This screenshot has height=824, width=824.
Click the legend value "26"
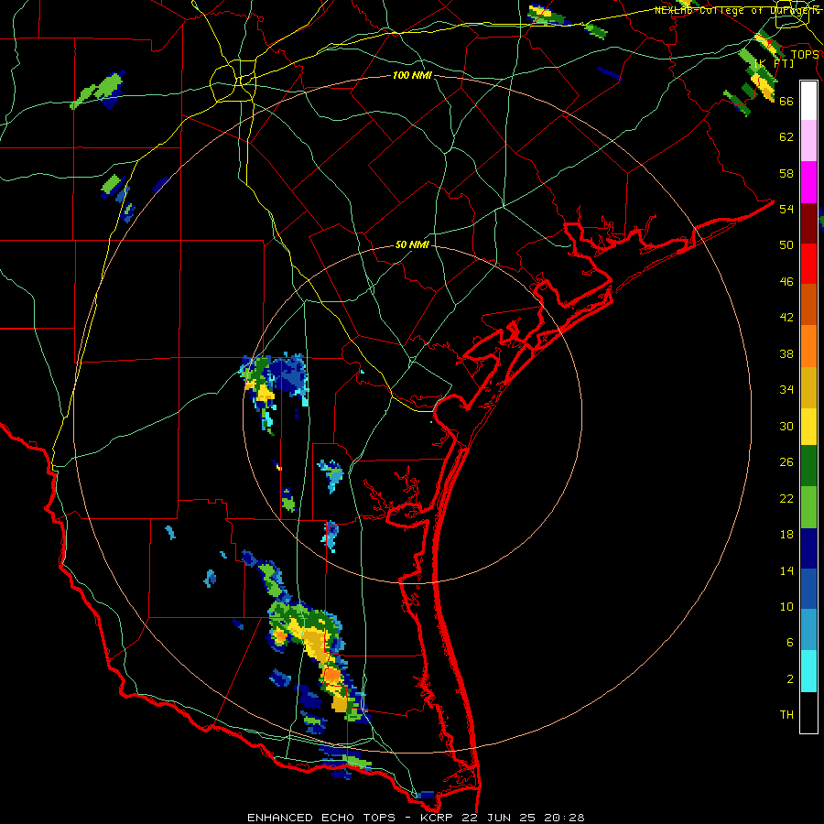(x=786, y=462)
